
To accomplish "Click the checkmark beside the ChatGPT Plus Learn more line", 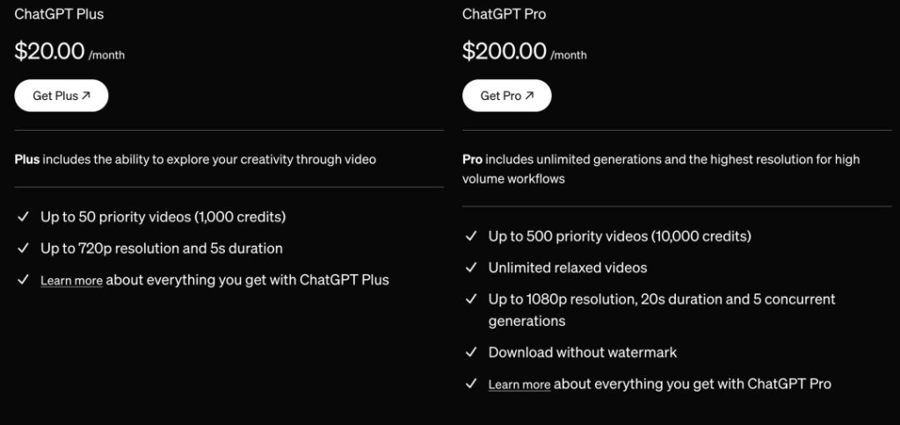I will pyautogui.click(x=21, y=280).
